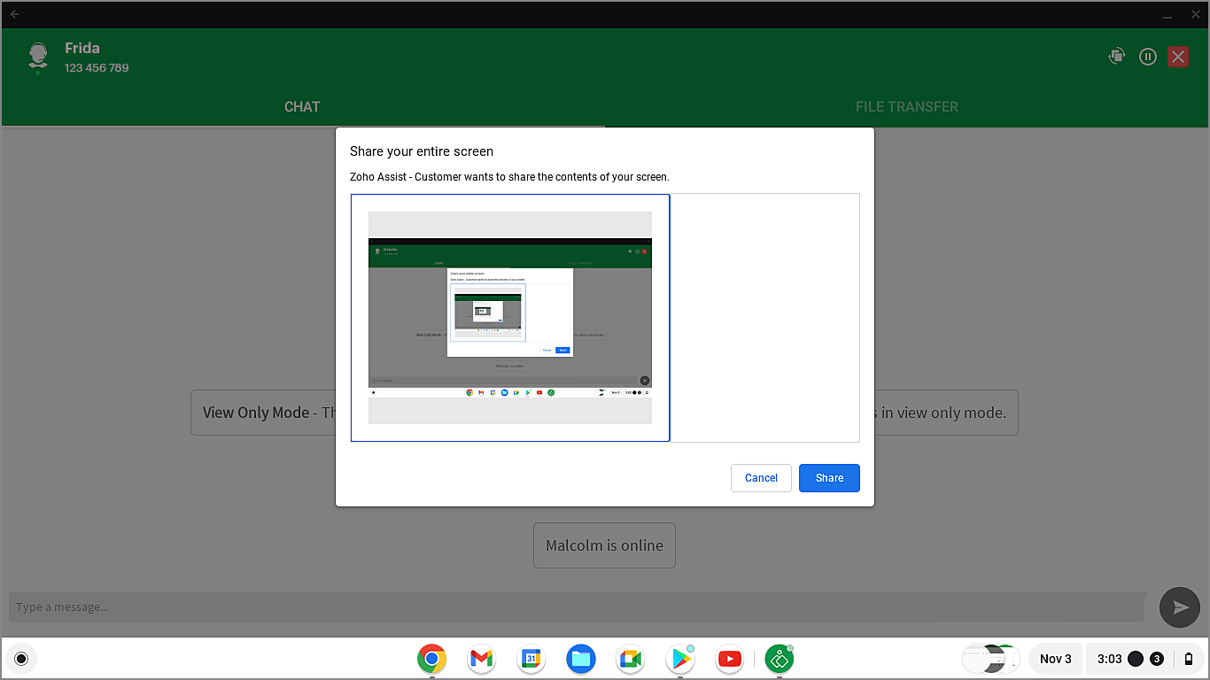
Task: Select the entire screen preview thumbnail
Action: pyautogui.click(x=509, y=317)
